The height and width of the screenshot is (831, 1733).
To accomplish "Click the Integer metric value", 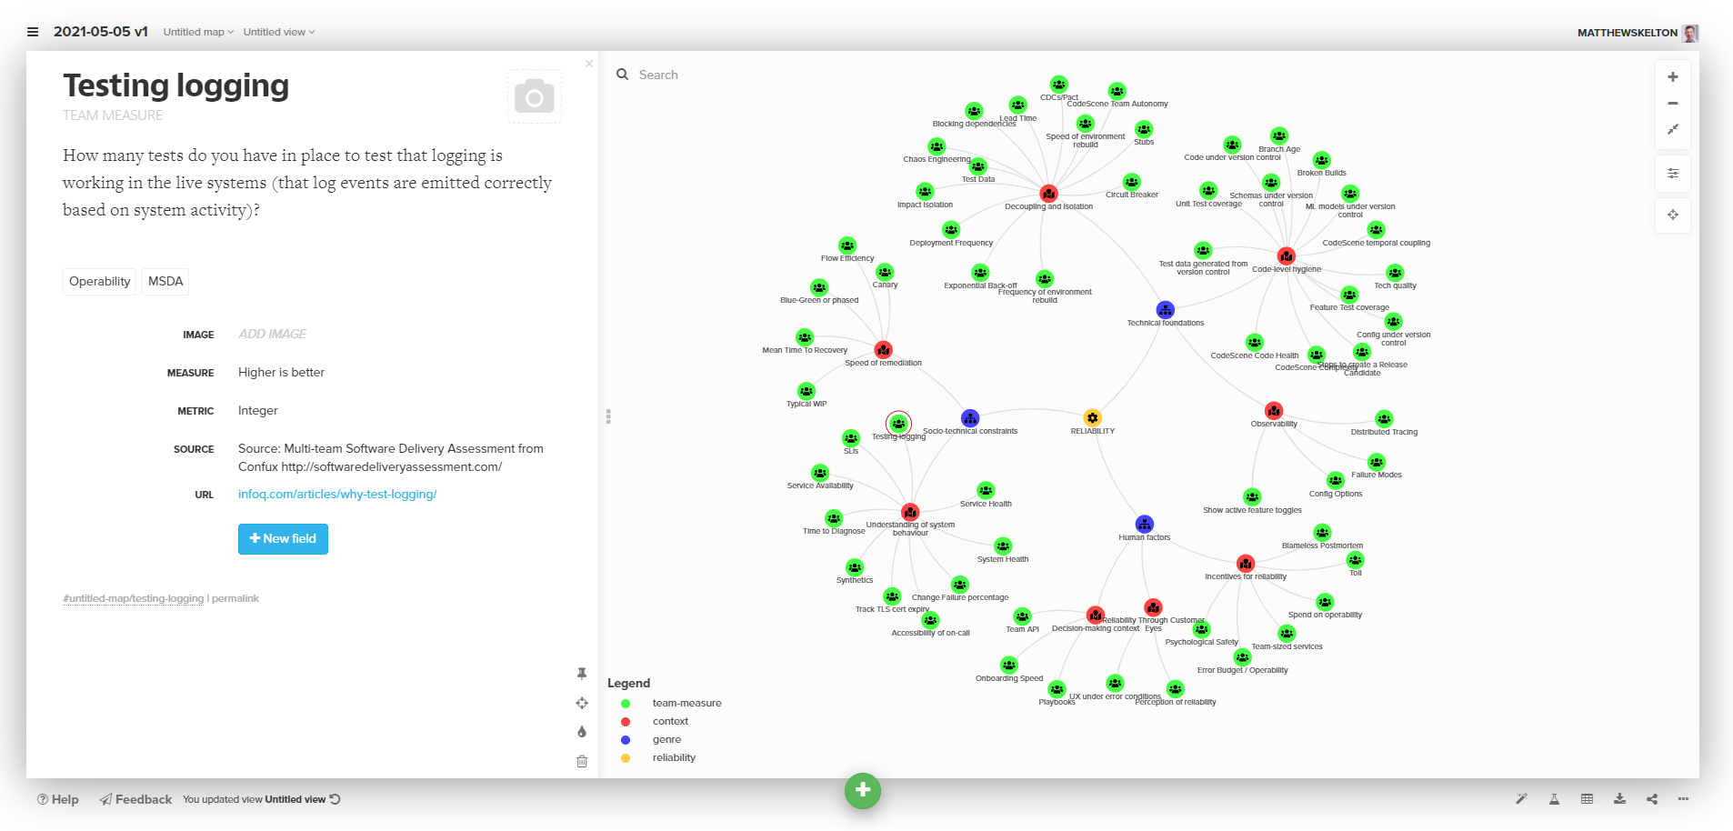I will coord(258,410).
